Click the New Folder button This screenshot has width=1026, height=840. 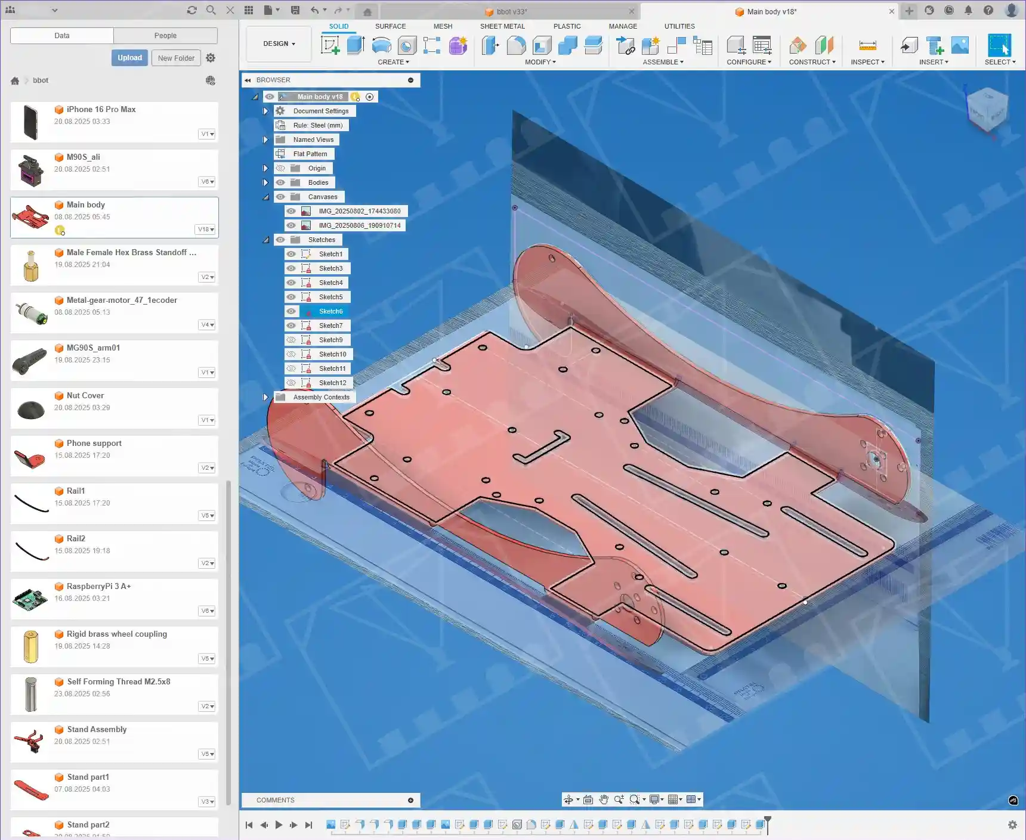coord(176,58)
